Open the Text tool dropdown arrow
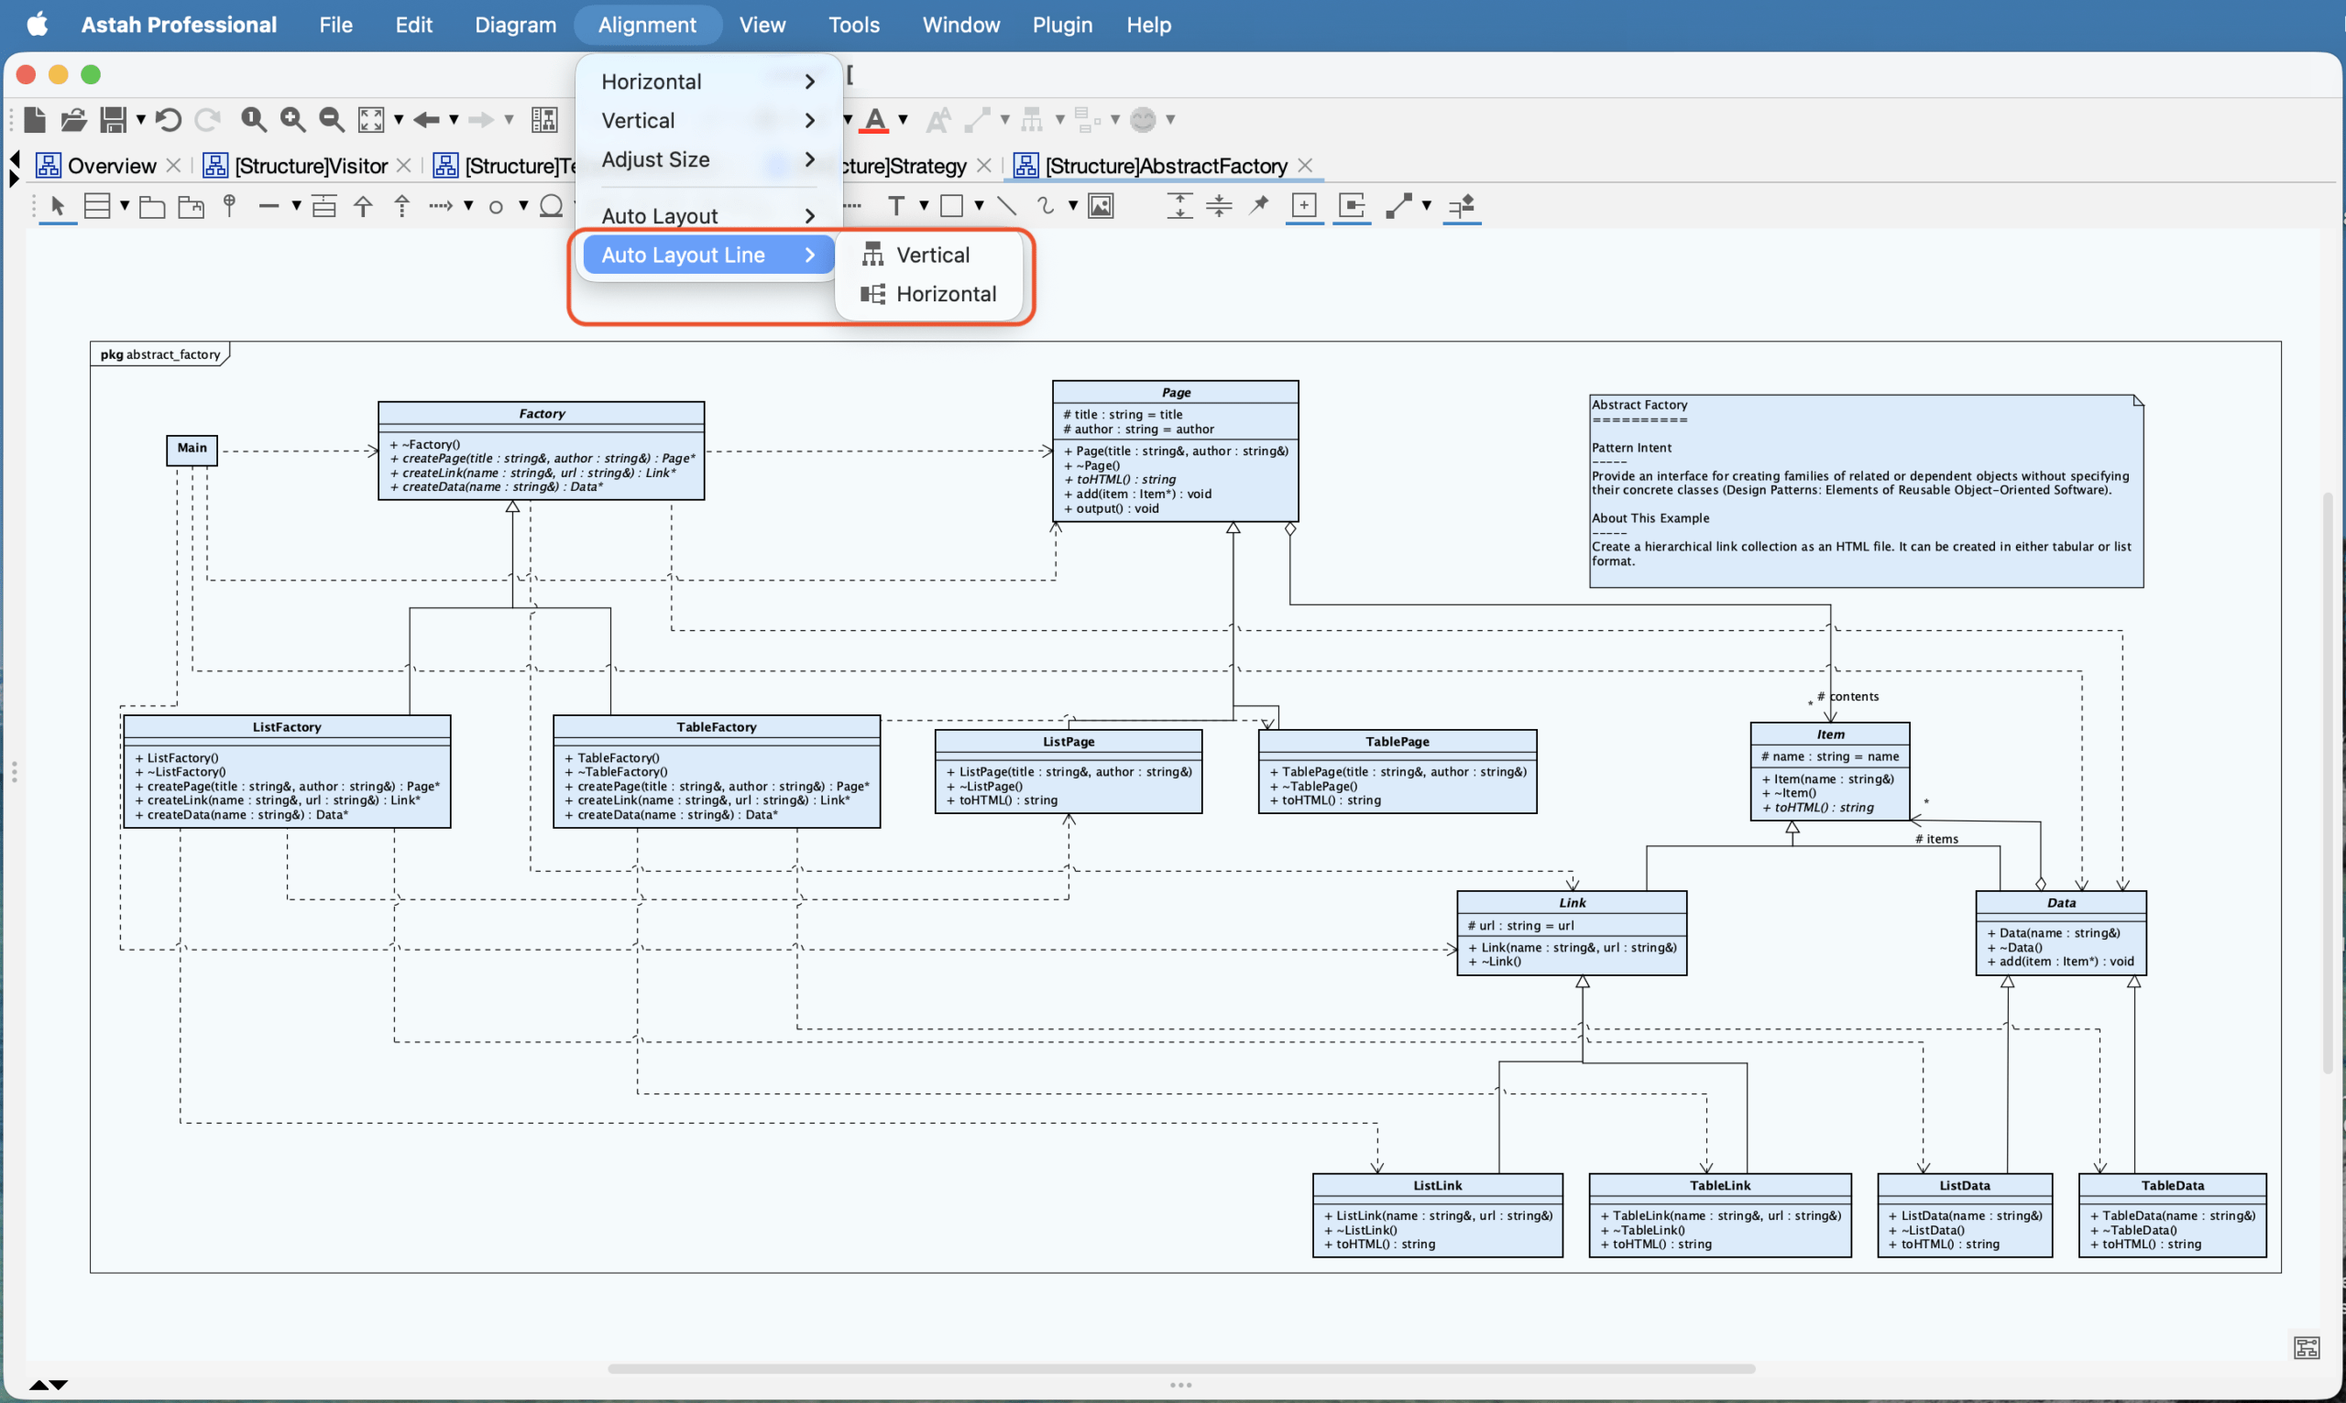The height and width of the screenshot is (1403, 2346). click(925, 206)
